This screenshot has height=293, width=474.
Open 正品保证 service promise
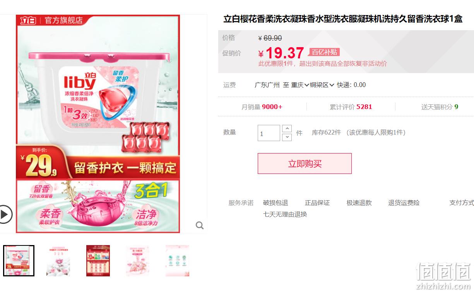317,203
